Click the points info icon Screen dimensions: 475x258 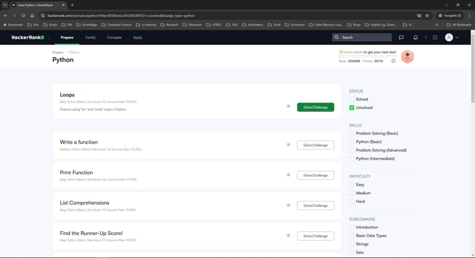[x=393, y=61]
